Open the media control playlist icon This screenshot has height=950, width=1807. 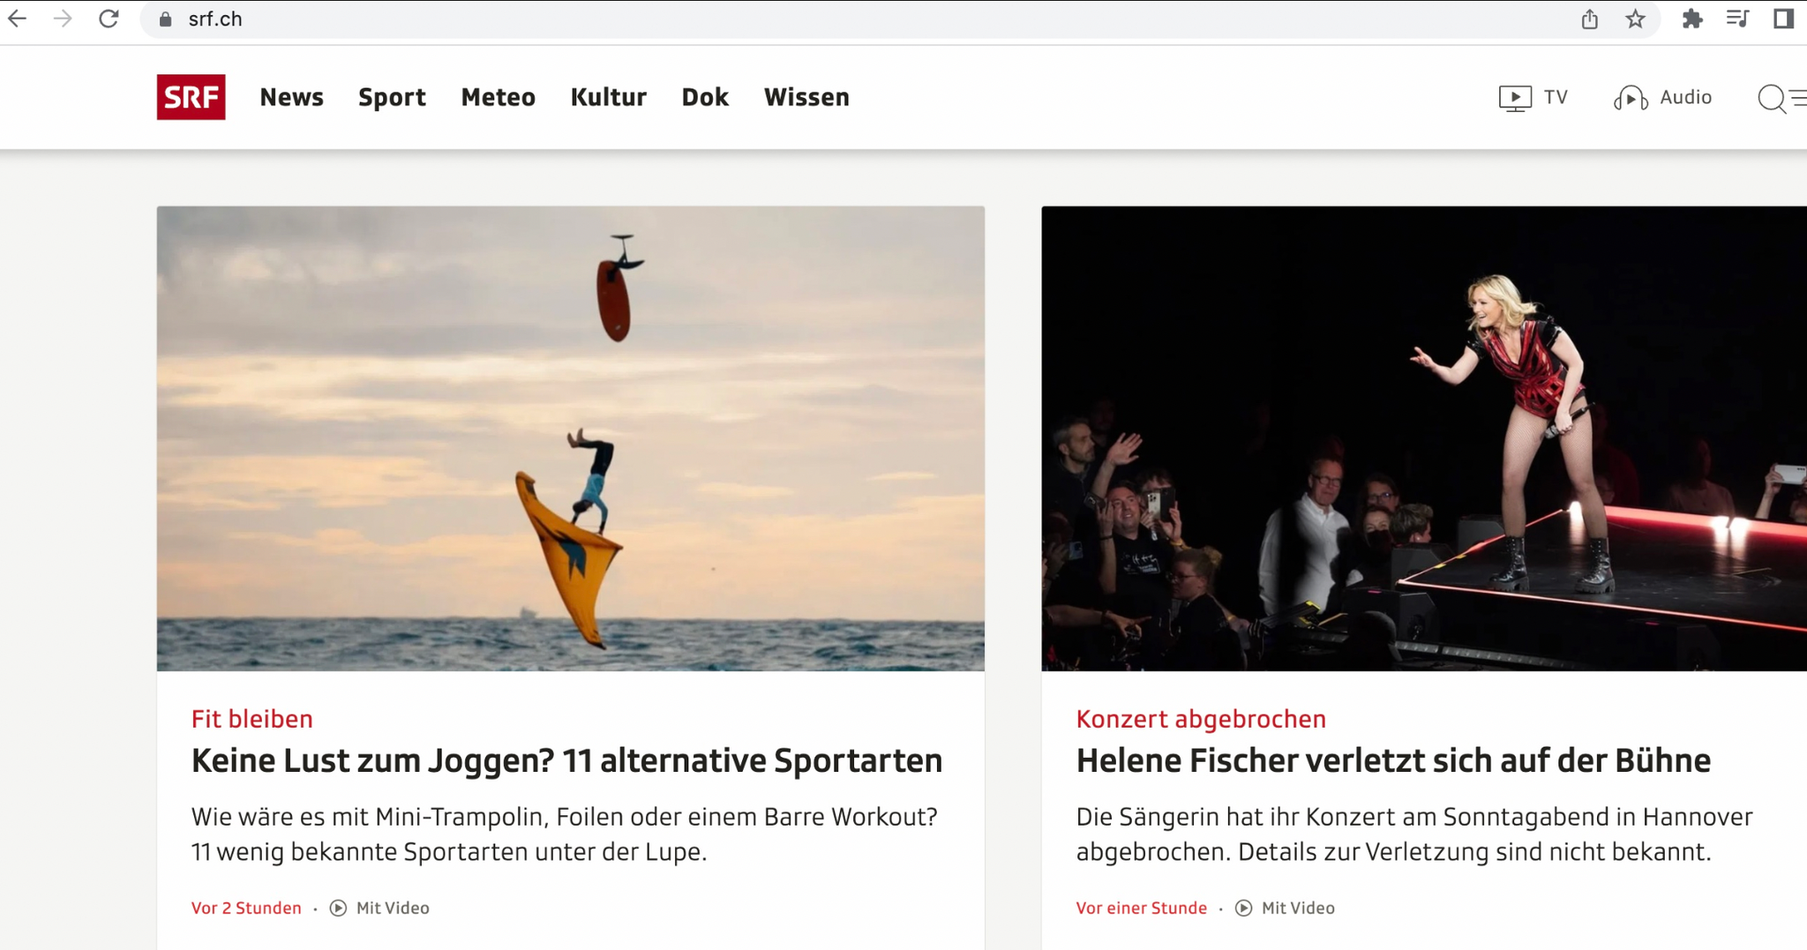click(x=1737, y=19)
